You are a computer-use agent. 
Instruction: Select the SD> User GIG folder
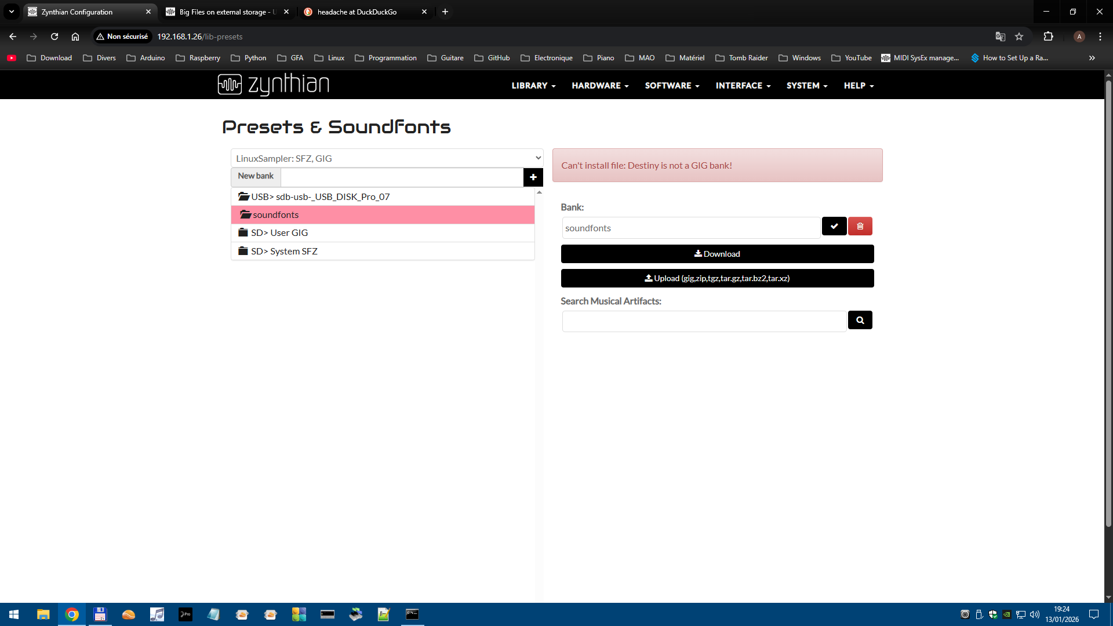tap(279, 233)
